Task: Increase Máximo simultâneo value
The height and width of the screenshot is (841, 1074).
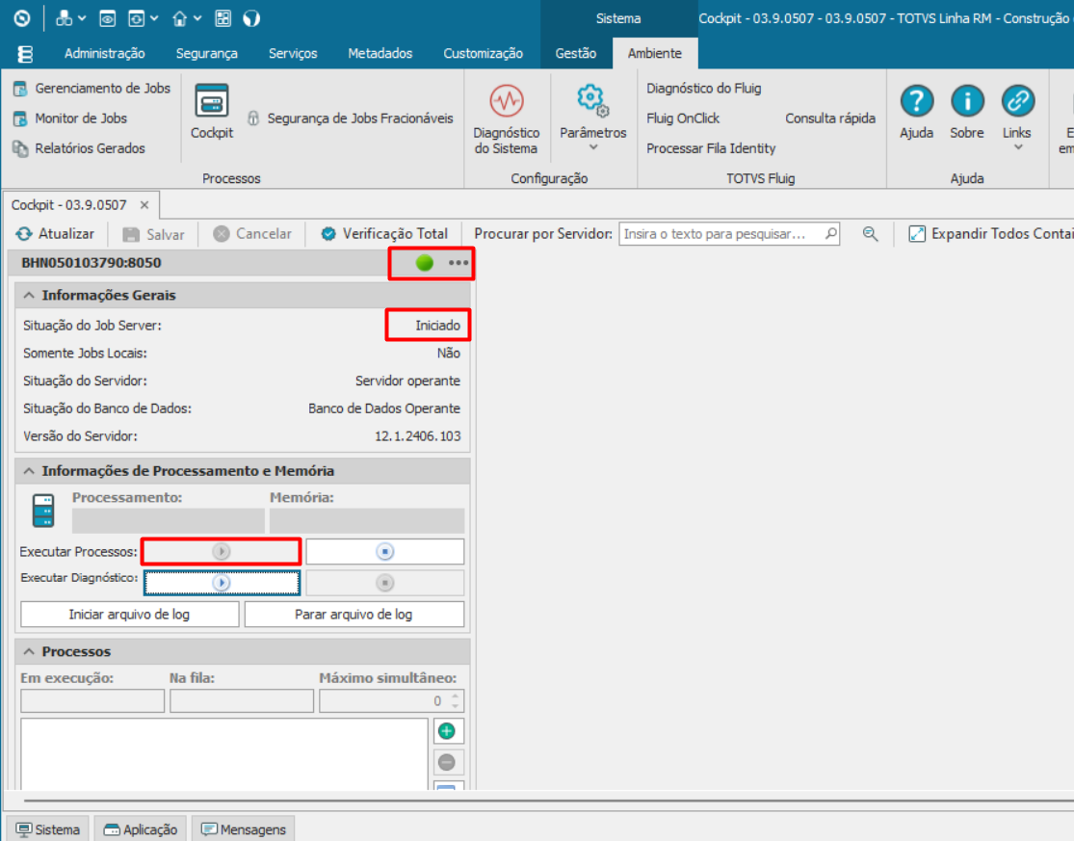Action: point(455,696)
